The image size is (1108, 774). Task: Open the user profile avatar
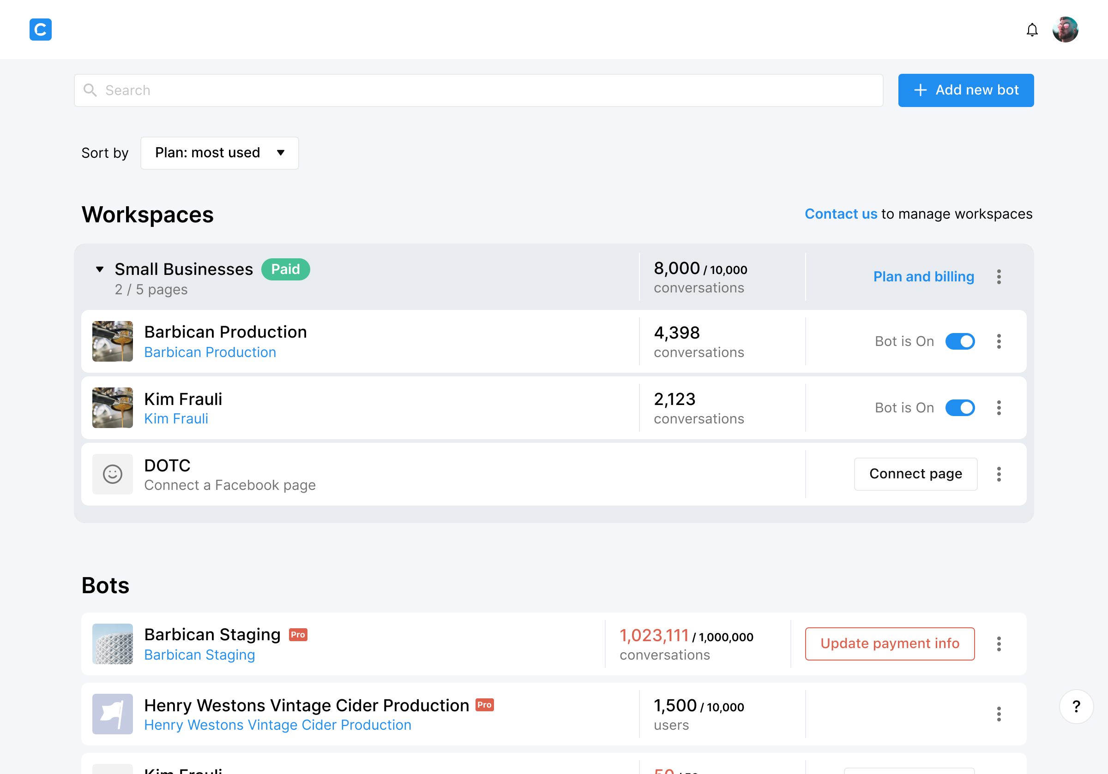point(1065,30)
